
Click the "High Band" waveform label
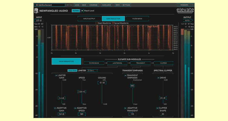153,27
